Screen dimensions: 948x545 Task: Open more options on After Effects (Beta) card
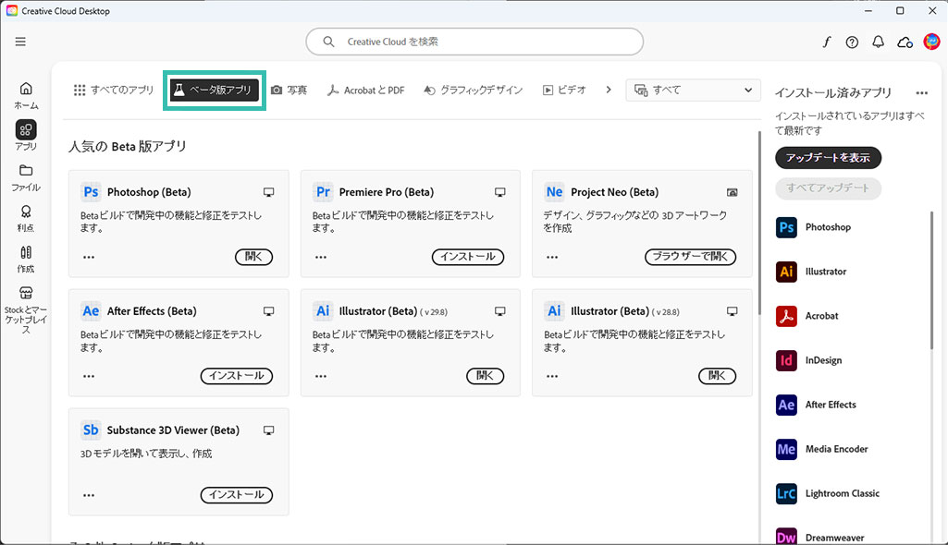[89, 376]
